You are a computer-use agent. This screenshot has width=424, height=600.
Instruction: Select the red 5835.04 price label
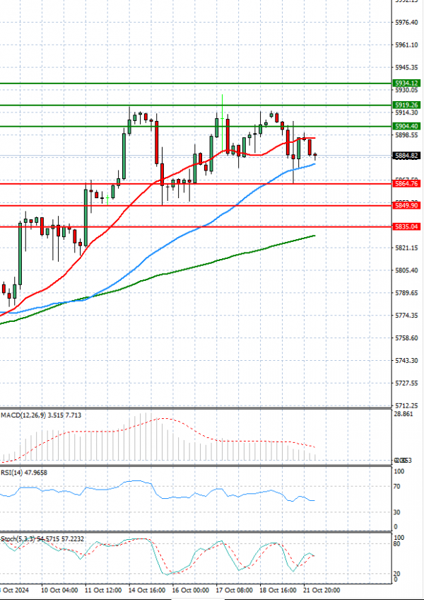[x=407, y=227]
